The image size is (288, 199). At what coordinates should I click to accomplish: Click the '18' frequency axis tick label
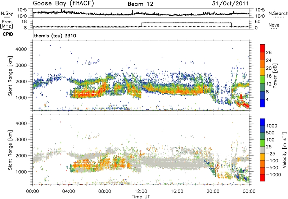coord(24,22)
